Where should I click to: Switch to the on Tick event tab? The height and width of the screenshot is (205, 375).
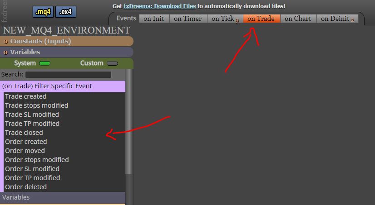(225, 19)
